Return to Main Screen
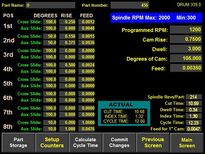This screenshot has width=205, height=154. click(x=187, y=142)
